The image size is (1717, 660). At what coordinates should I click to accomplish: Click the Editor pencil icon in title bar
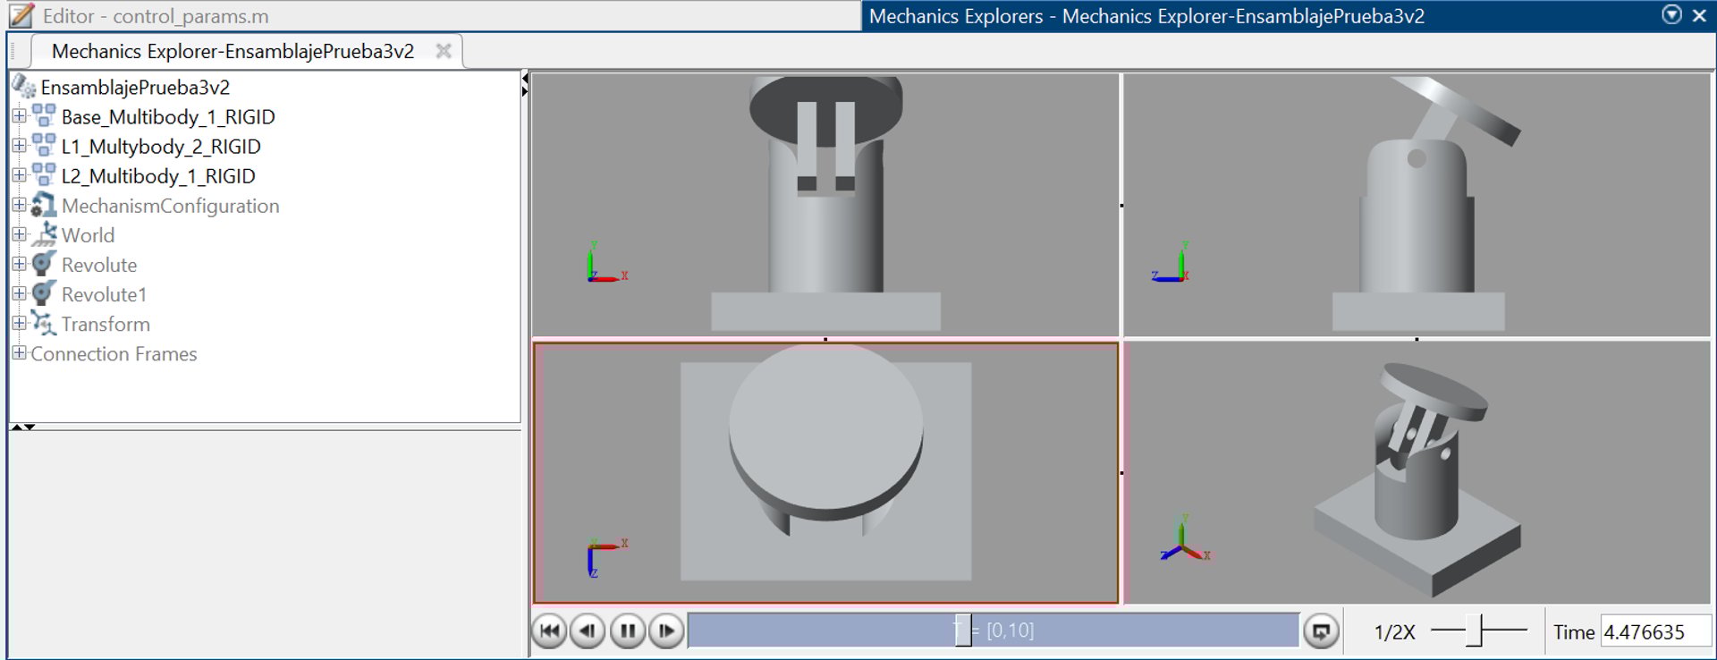click(x=21, y=15)
